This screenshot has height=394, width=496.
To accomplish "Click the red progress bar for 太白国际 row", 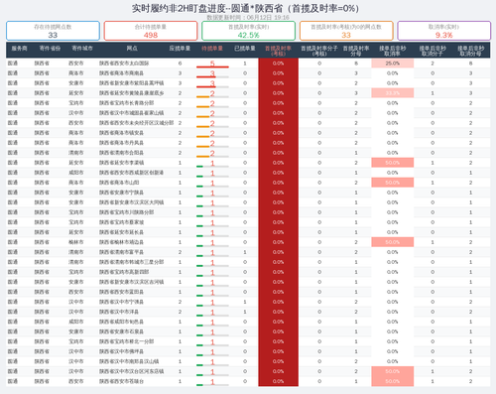I will (x=212, y=66).
